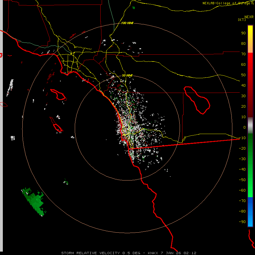255x255 pixels.
Task: Click the -70 value on the velocity scale
Action: [242, 201]
